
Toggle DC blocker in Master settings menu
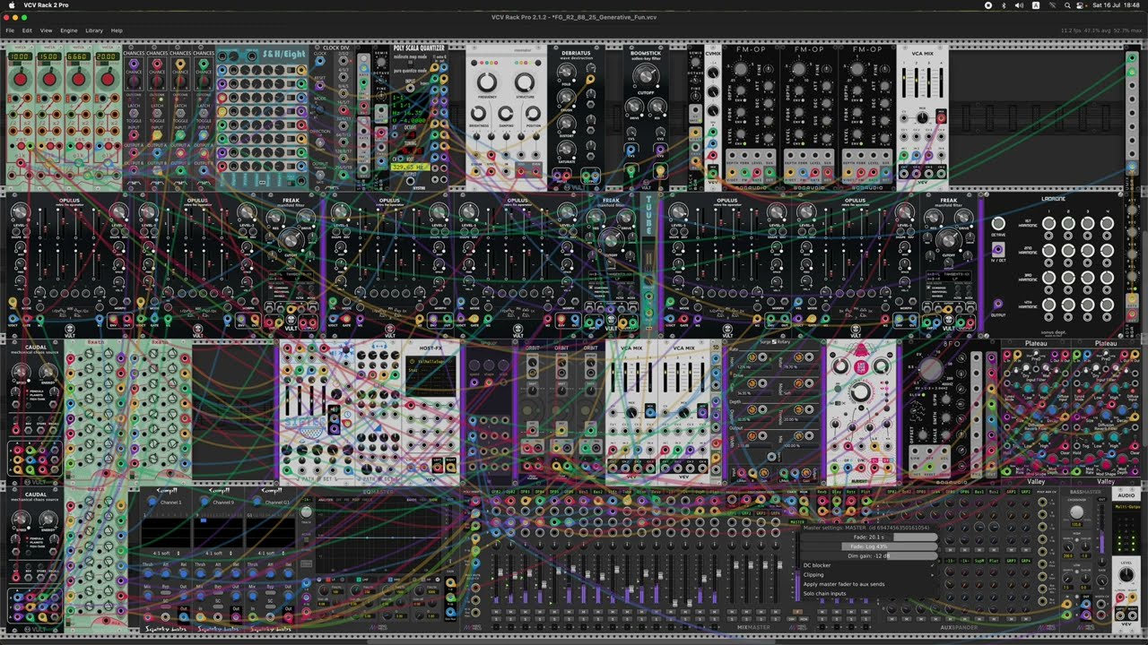coord(868,565)
